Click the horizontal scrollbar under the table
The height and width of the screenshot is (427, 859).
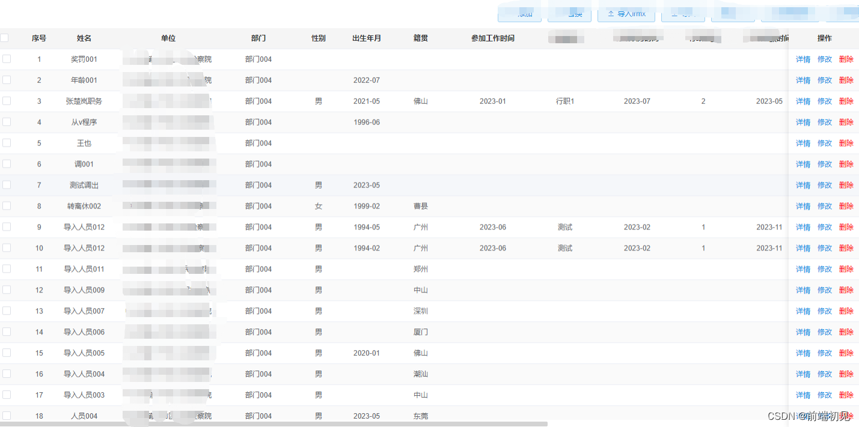click(274, 424)
